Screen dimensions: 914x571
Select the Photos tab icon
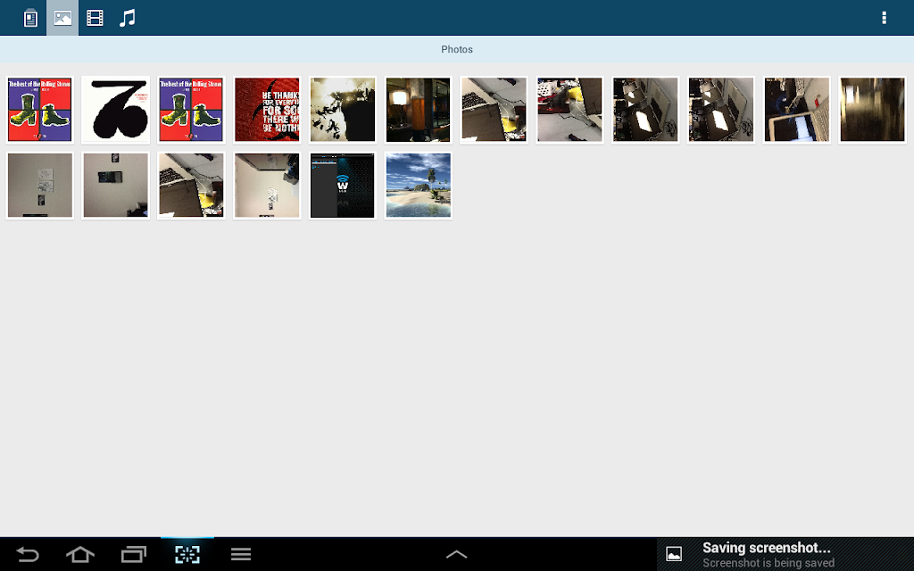[x=62, y=18]
